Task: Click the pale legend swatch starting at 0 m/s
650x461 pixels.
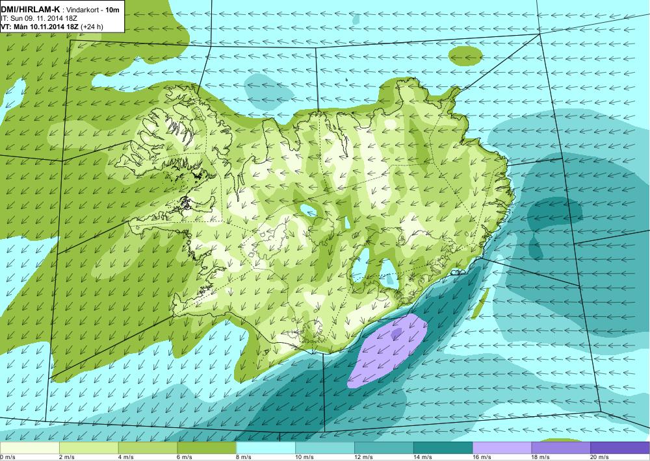Action: pos(29,448)
